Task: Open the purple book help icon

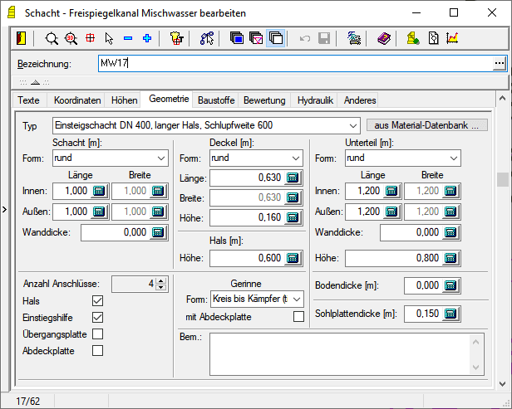Action: [x=382, y=38]
